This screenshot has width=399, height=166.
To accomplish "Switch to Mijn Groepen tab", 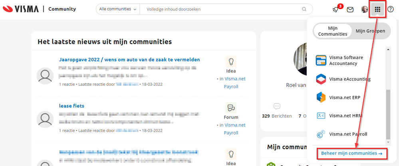I will [x=370, y=31].
